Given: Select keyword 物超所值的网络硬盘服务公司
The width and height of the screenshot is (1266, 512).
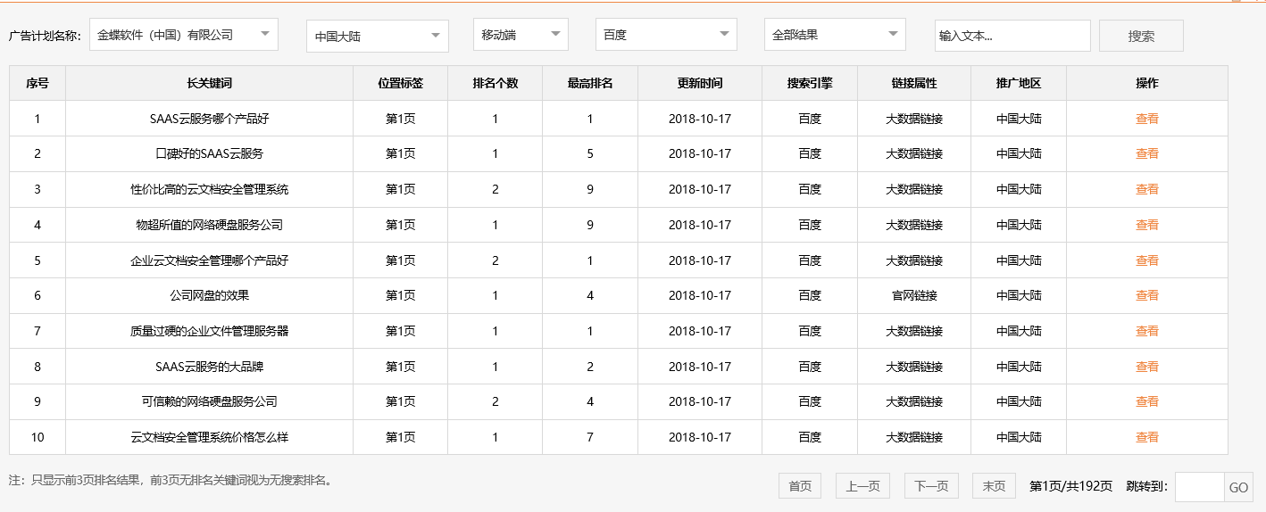Looking at the screenshot, I should click(x=210, y=225).
